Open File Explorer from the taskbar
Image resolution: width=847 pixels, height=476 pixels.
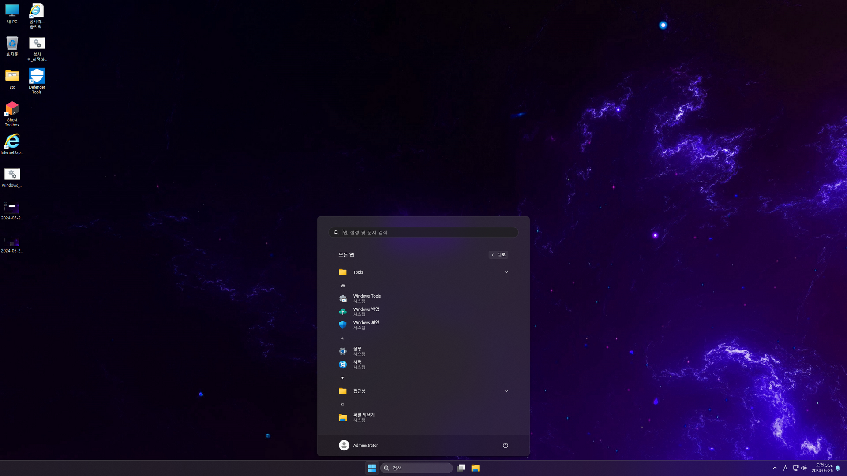(x=475, y=468)
